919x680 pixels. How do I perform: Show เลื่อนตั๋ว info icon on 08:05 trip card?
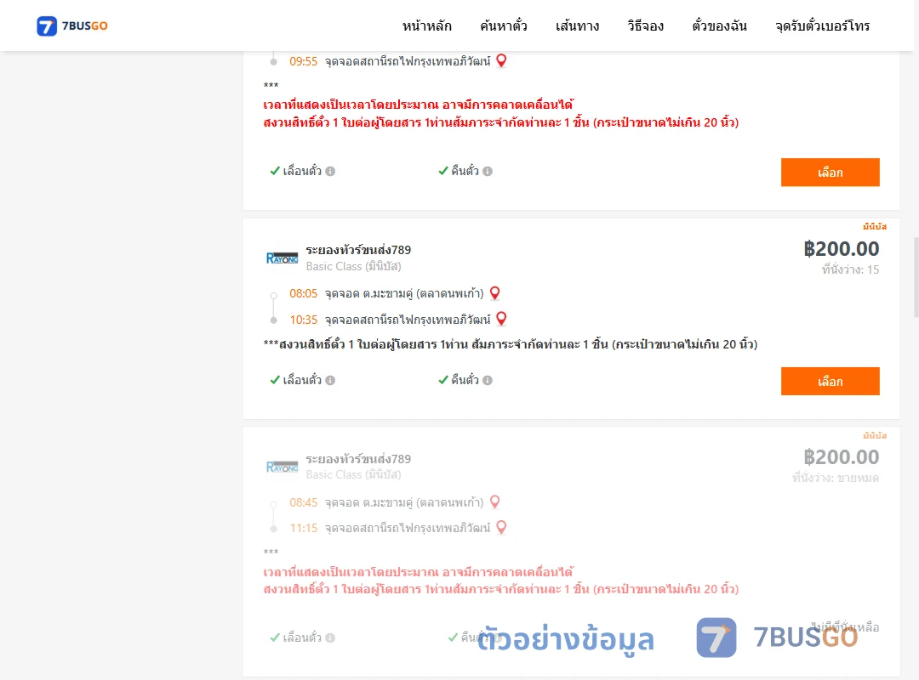pos(330,380)
